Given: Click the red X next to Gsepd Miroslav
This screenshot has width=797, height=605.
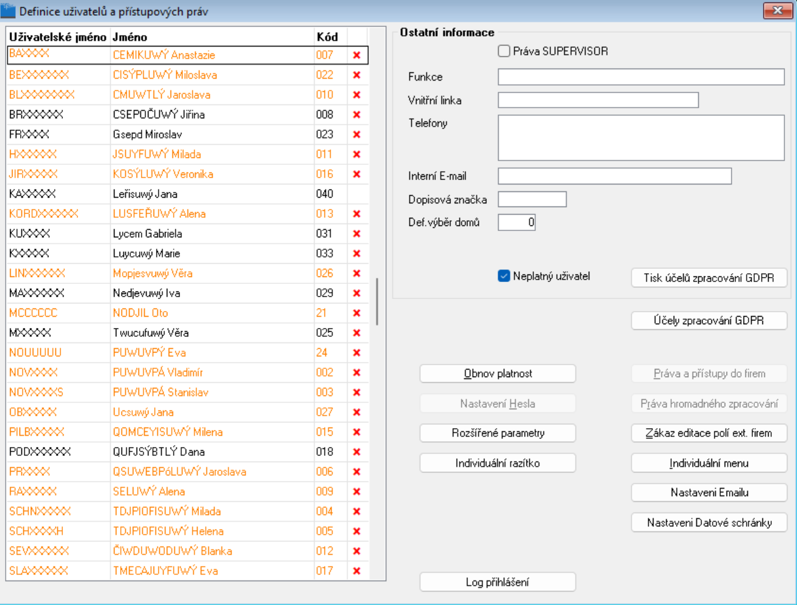Looking at the screenshot, I should coord(357,135).
